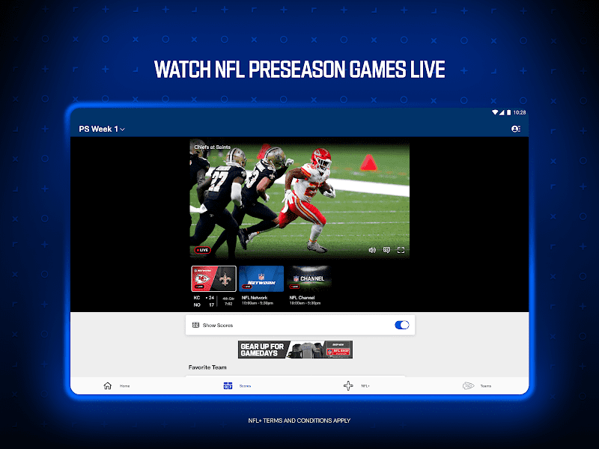Click the Home house icon
This screenshot has height=449, width=599.
[108, 386]
